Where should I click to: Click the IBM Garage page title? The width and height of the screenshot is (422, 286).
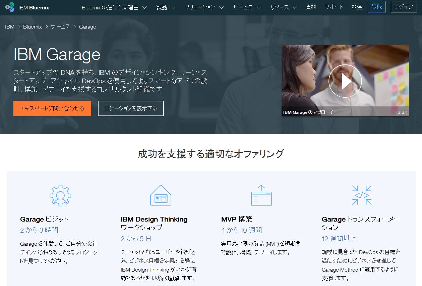57,54
